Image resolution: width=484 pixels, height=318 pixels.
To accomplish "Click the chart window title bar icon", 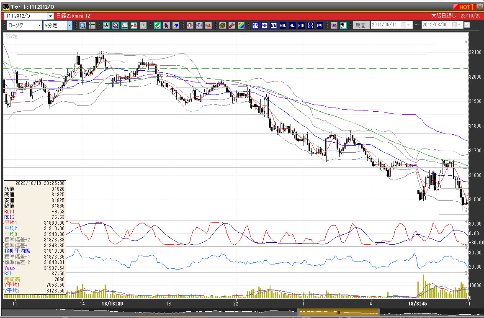I will pyautogui.click(x=5, y=7).
